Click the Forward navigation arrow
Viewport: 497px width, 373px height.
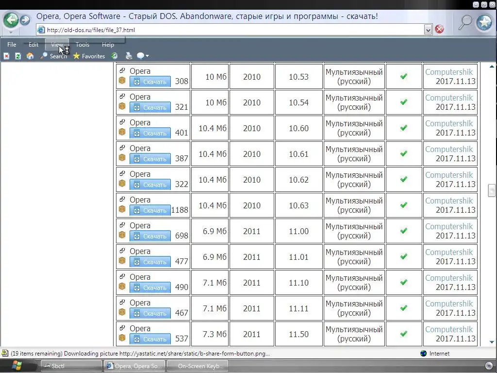point(25,20)
